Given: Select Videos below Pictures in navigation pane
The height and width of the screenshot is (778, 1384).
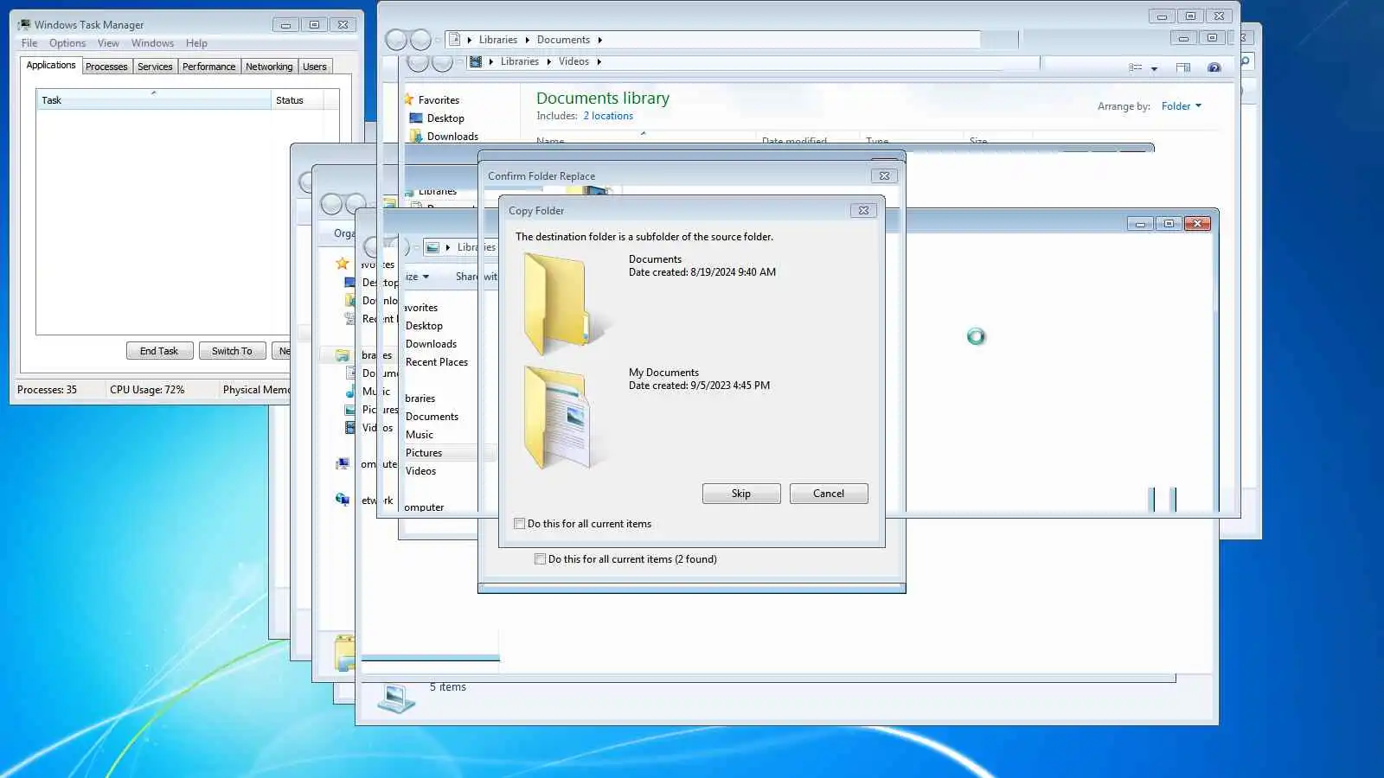Looking at the screenshot, I should 420,471.
